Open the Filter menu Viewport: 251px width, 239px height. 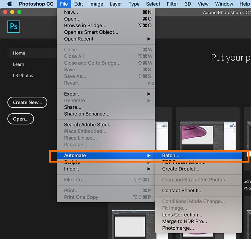172,4
